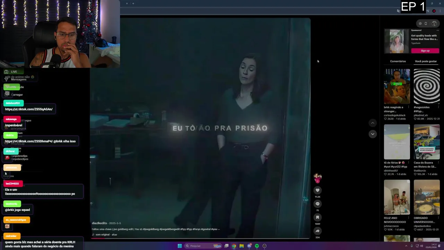Open Google Chrome from the taskbar
The height and width of the screenshot is (250, 444).
[234, 246]
